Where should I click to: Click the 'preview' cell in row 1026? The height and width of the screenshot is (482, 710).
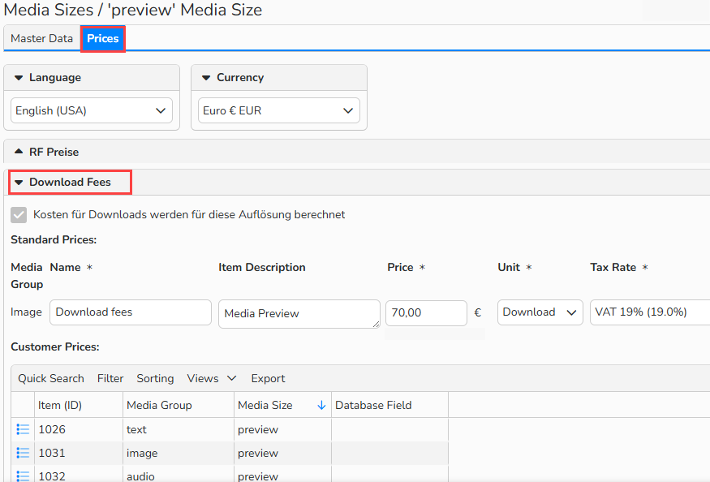(282, 429)
